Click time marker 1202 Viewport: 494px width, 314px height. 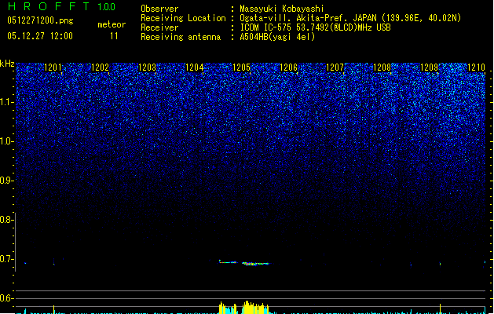tap(100, 68)
